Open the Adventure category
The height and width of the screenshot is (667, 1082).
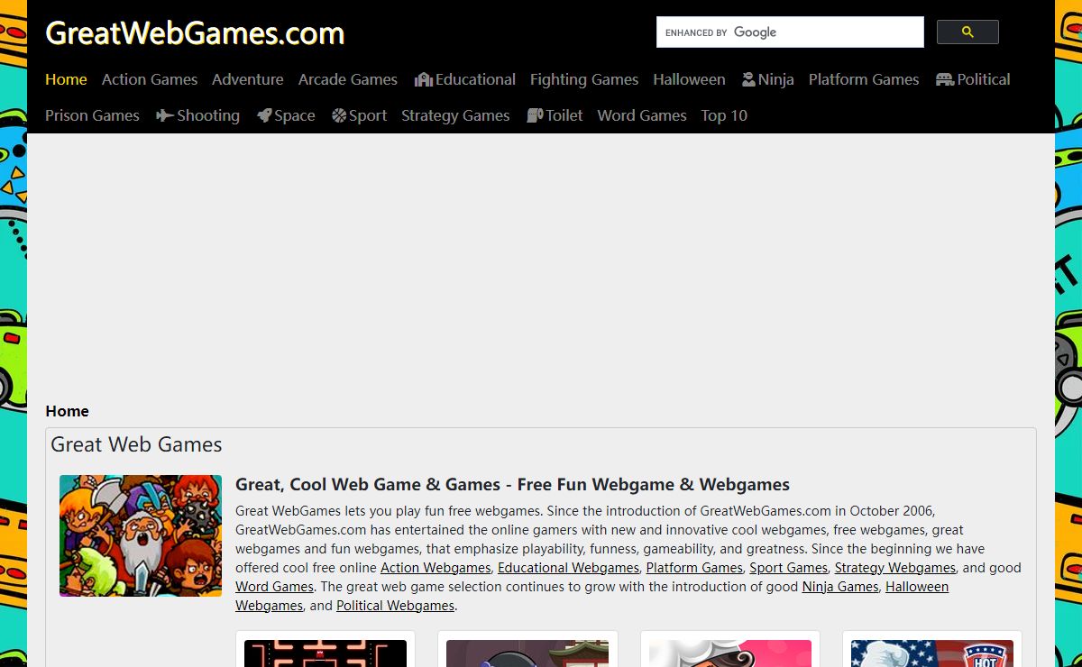pos(248,79)
